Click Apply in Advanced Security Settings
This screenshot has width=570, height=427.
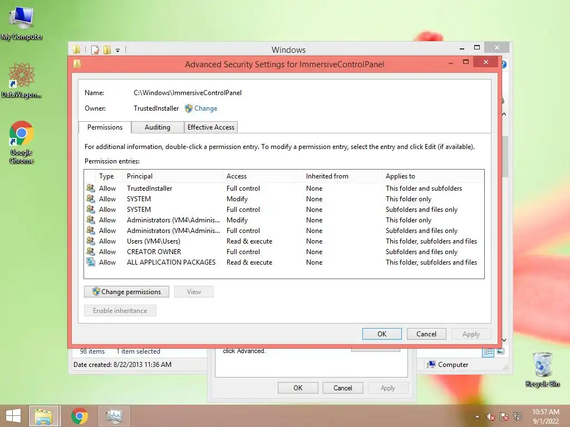coord(471,334)
